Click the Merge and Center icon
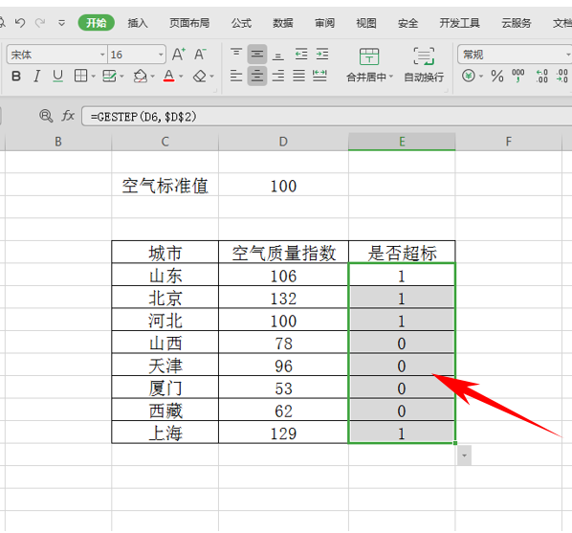 click(369, 56)
